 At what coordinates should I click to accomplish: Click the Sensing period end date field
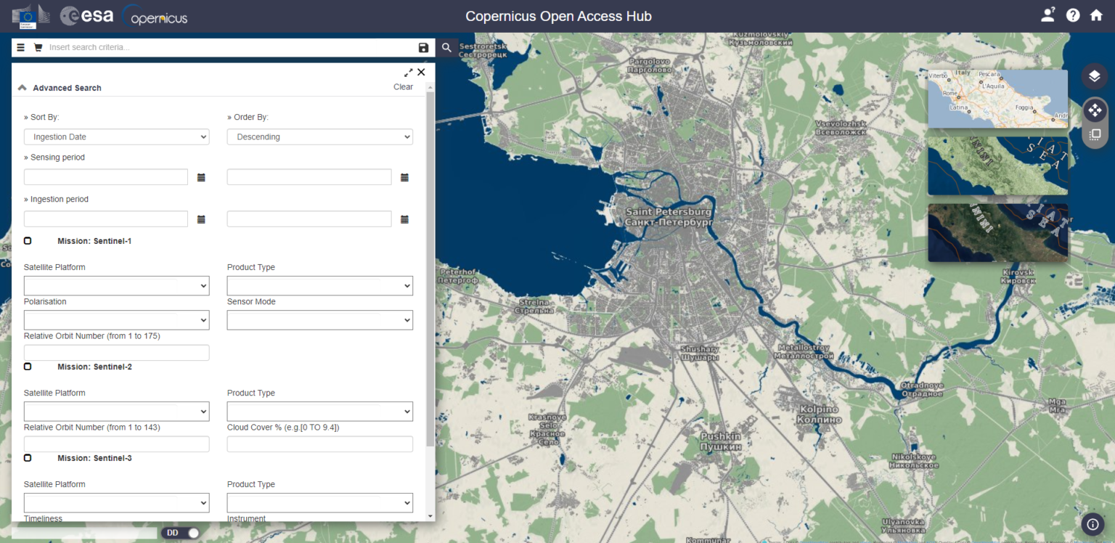tap(309, 177)
